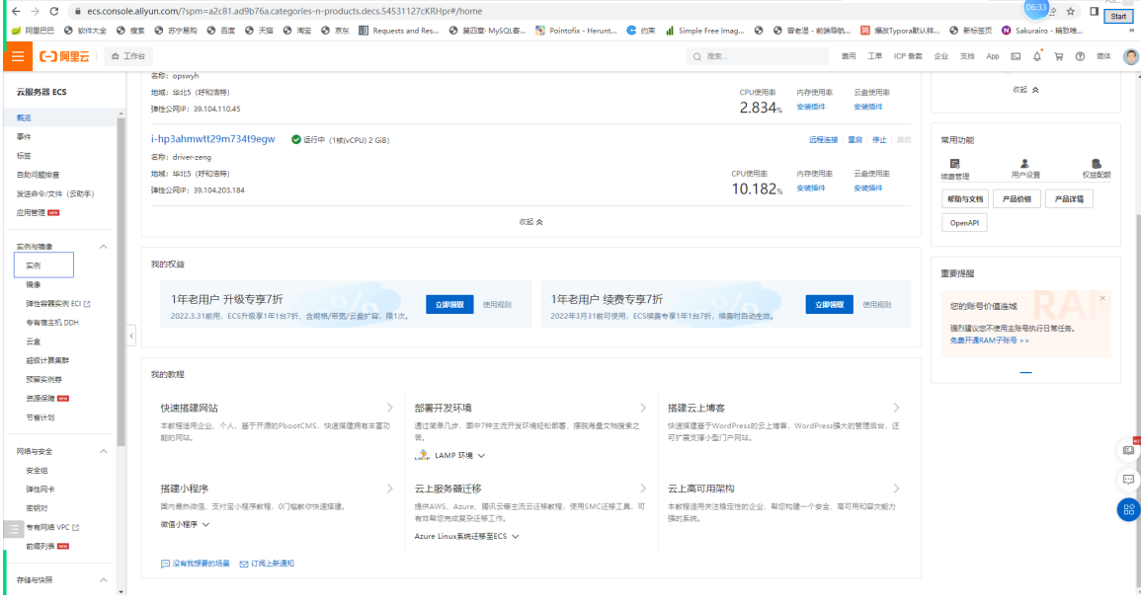Click 重启 for driver-zeng instance
This screenshot has height=605, width=1141.
click(856, 140)
